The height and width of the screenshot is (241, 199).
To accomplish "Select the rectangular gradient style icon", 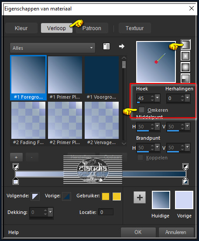I will click(185, 56).
